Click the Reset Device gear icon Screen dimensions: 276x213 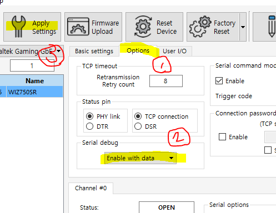point(143,27)
